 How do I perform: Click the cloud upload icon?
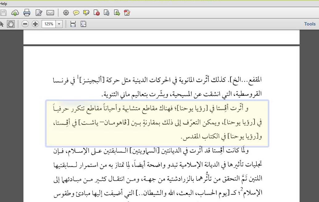[15, 13]
